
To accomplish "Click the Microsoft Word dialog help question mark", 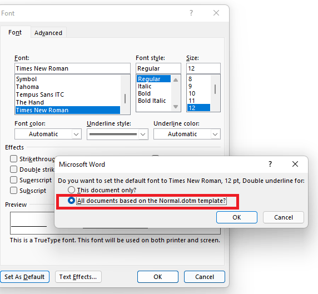I will pos(270,164).
